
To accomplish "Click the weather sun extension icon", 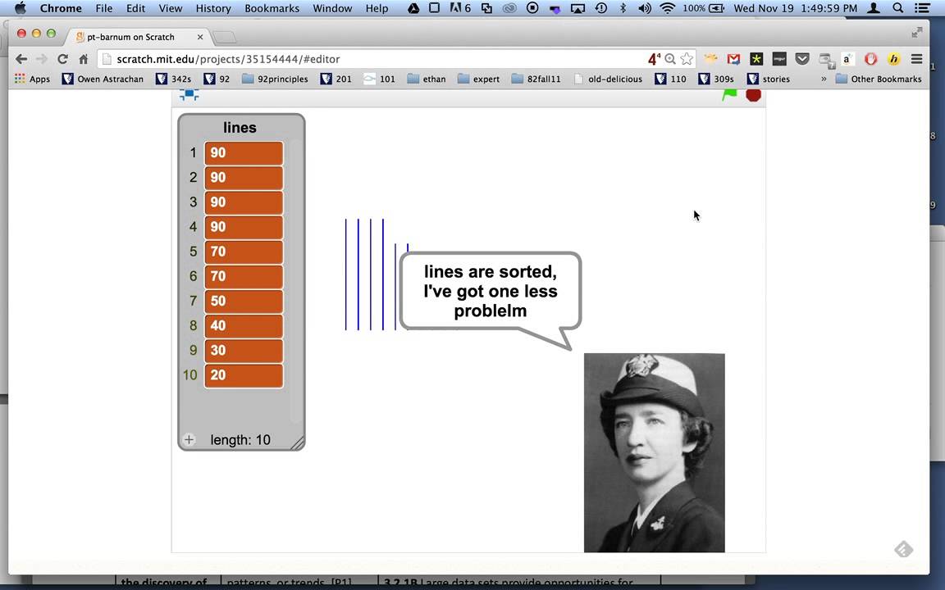I will pos(710,59).
